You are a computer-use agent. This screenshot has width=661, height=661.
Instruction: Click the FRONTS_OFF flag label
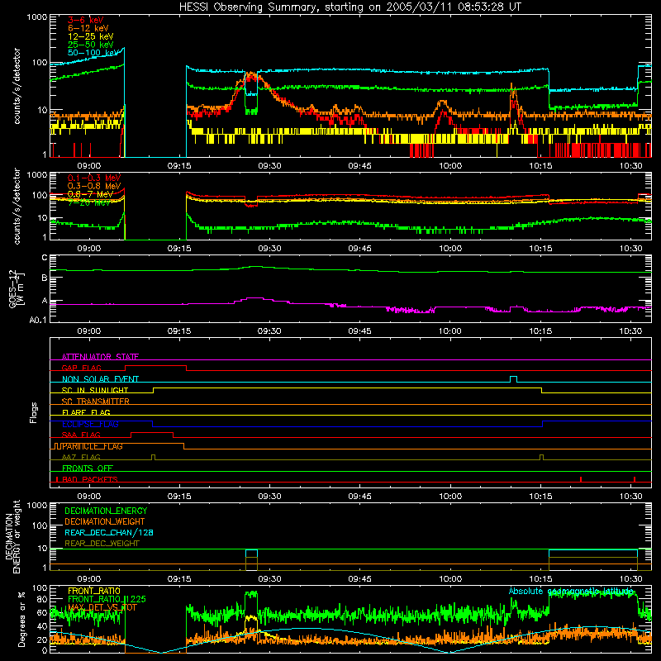pos(88,468)
